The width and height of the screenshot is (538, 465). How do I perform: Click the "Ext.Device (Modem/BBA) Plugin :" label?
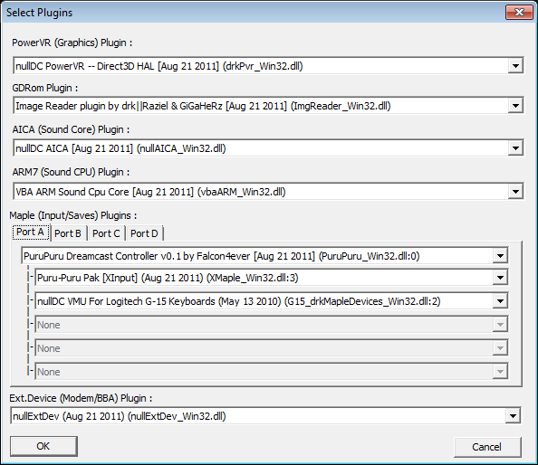tap(81, 398)
